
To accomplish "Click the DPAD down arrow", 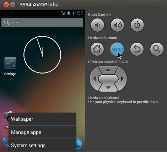I will point(108,88).
